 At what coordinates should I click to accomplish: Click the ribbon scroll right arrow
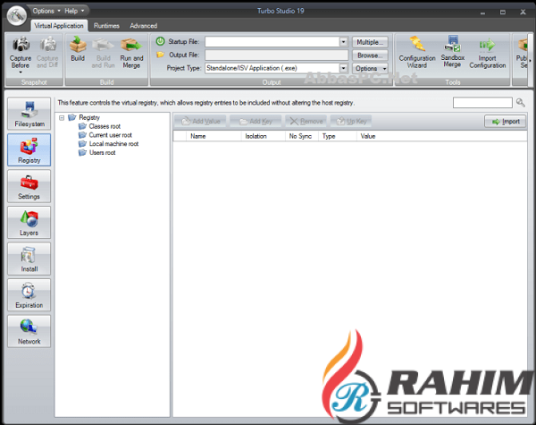pos(530,61)
